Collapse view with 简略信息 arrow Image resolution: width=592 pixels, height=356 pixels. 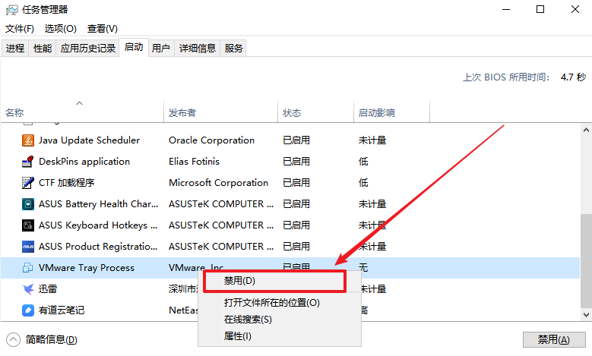click(13, 339)
